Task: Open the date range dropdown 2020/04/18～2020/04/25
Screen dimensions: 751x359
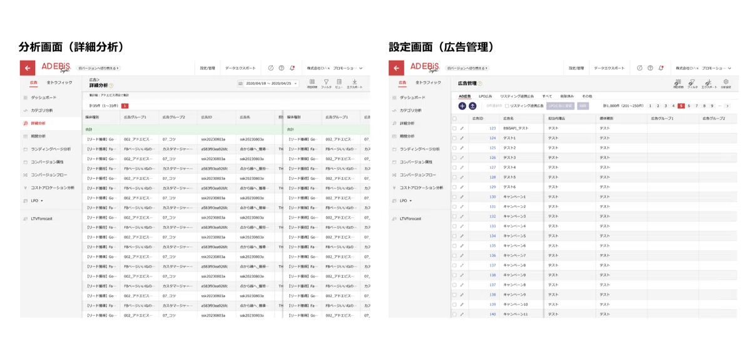Action: (x=268, y=83)
